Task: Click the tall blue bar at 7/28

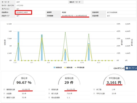Action: [18, 46]
